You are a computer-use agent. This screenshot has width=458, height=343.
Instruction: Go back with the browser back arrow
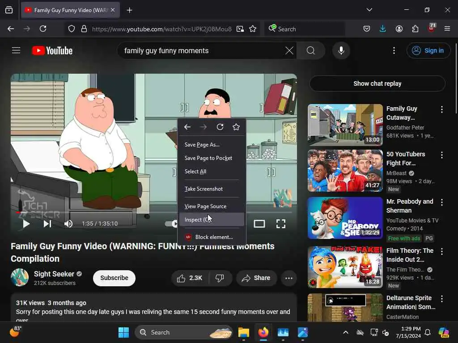tap(11, 29)
